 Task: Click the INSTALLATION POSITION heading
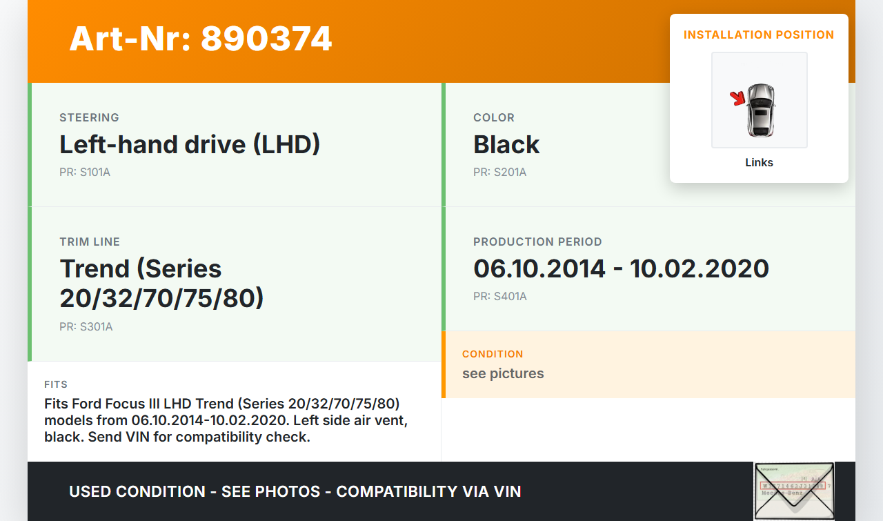point(759,35)
